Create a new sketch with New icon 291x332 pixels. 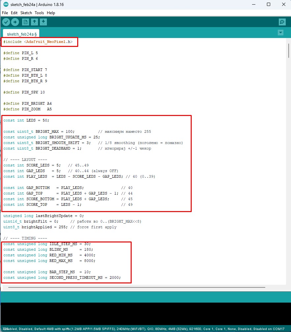[x=25, y=22]
